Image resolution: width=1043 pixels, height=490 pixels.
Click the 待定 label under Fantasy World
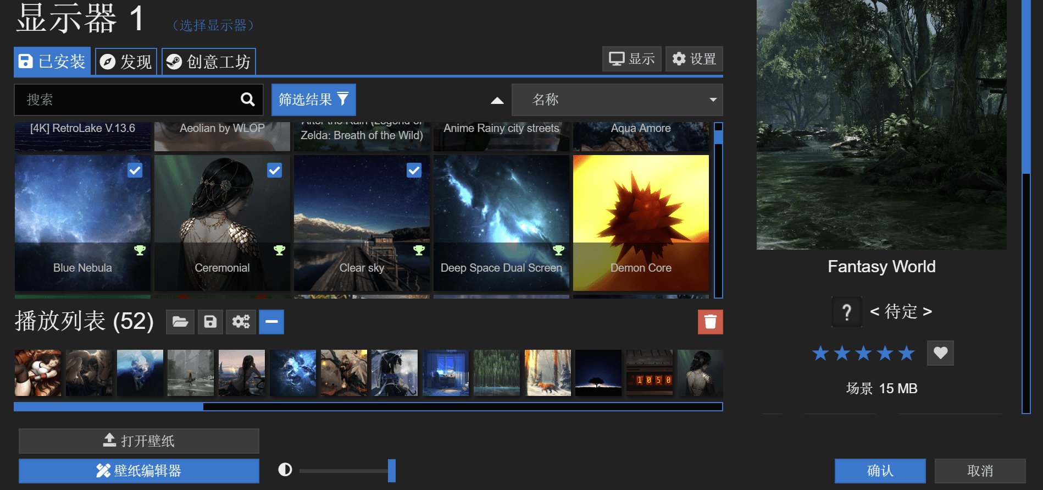(901, 312)
